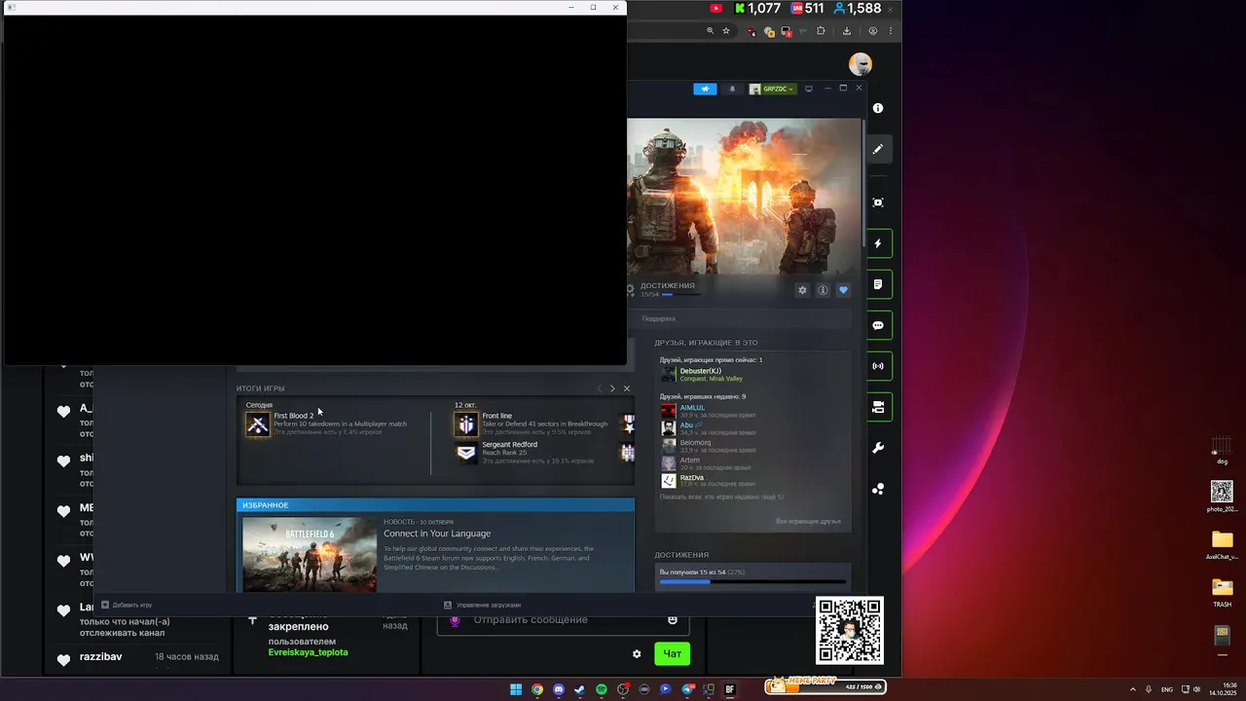
Task: Open Discord from the taskbar
Action: pyautogui.click(x=559, y=689)
